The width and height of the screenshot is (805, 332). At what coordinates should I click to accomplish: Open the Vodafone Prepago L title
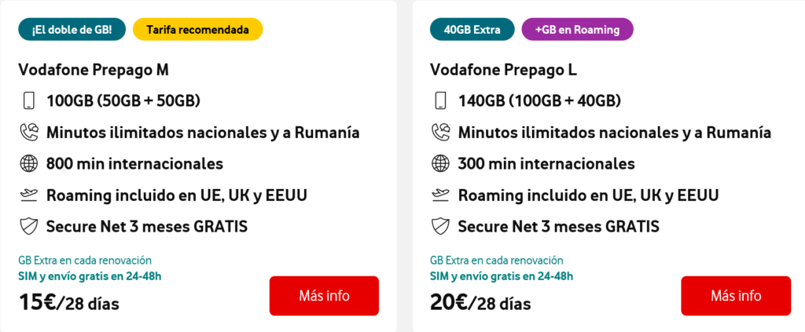[x=504, y=70]
